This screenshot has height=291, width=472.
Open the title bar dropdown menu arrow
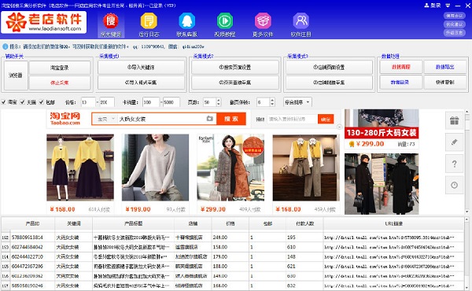point(448,6)
